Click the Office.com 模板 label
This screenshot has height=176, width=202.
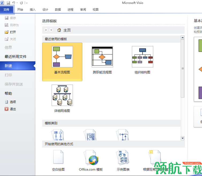91,169
